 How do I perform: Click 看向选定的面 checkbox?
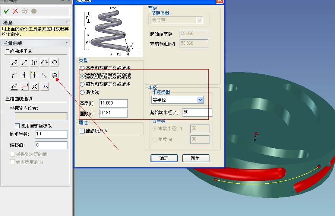point(12,162)
